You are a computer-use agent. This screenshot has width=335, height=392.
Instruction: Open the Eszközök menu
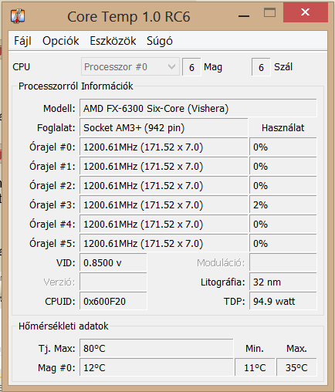[113, 41]
